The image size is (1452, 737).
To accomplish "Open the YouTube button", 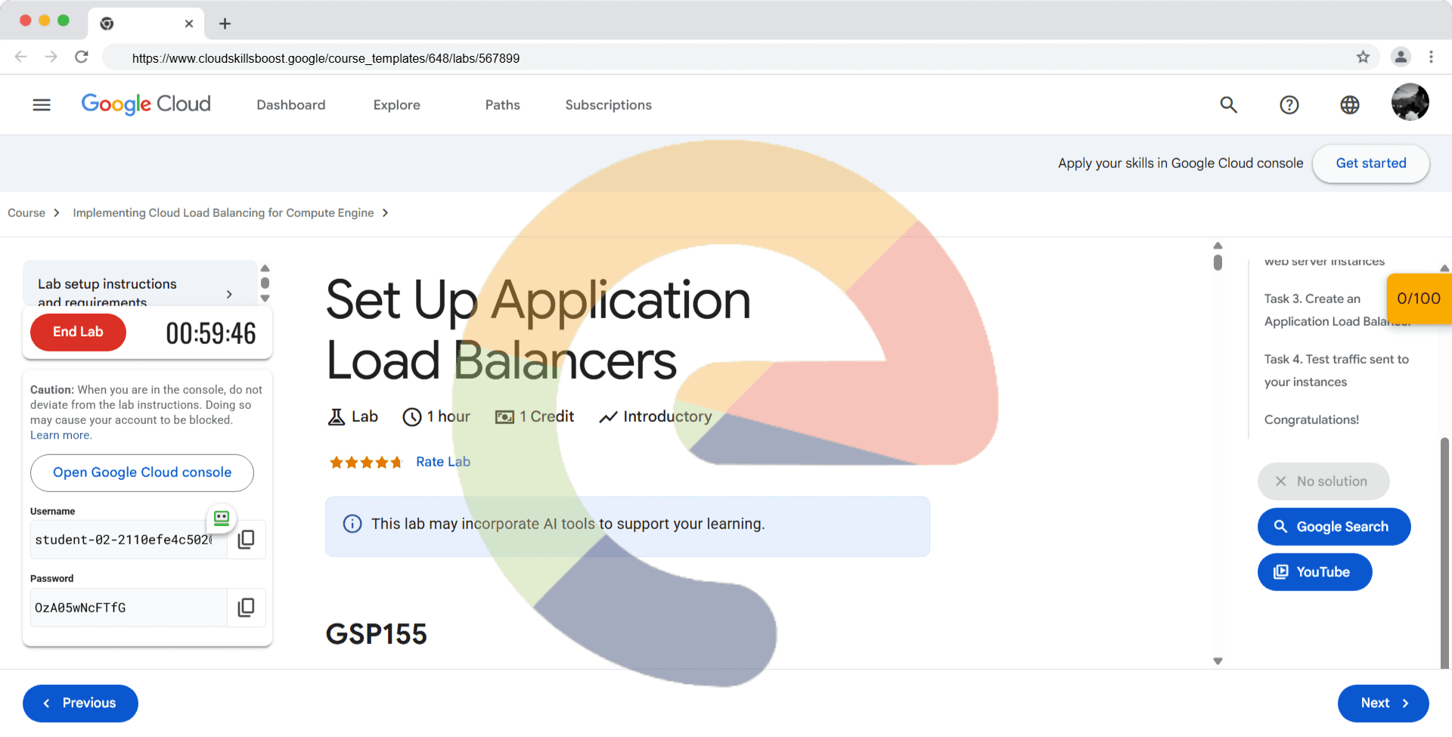I will 1314,572.
